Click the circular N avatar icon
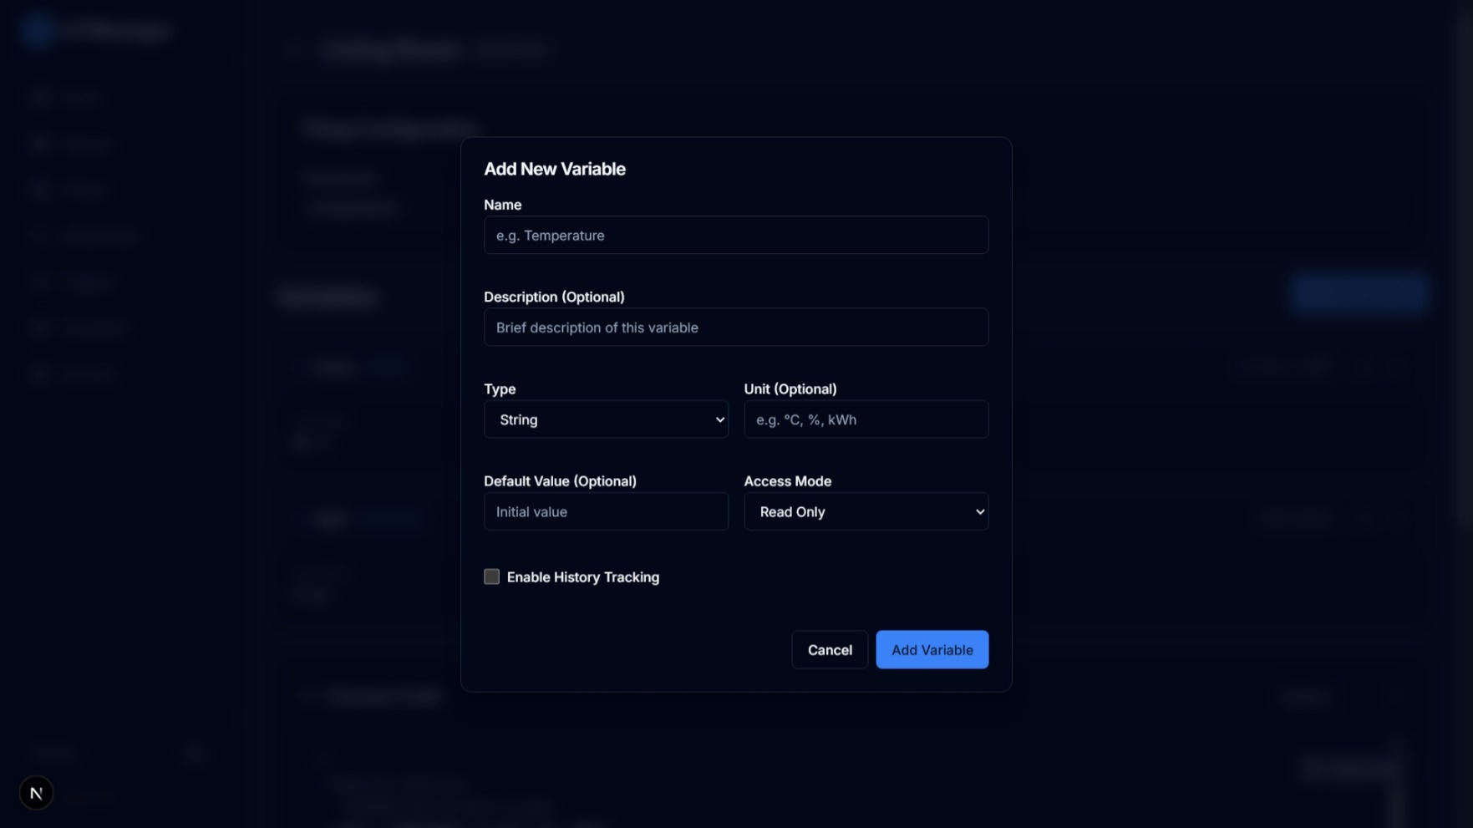The width and height of the screenshot is (1473, 828). pos(35,792)
